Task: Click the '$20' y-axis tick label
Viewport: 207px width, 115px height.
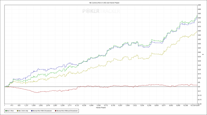Action: [x=200, y=70]
